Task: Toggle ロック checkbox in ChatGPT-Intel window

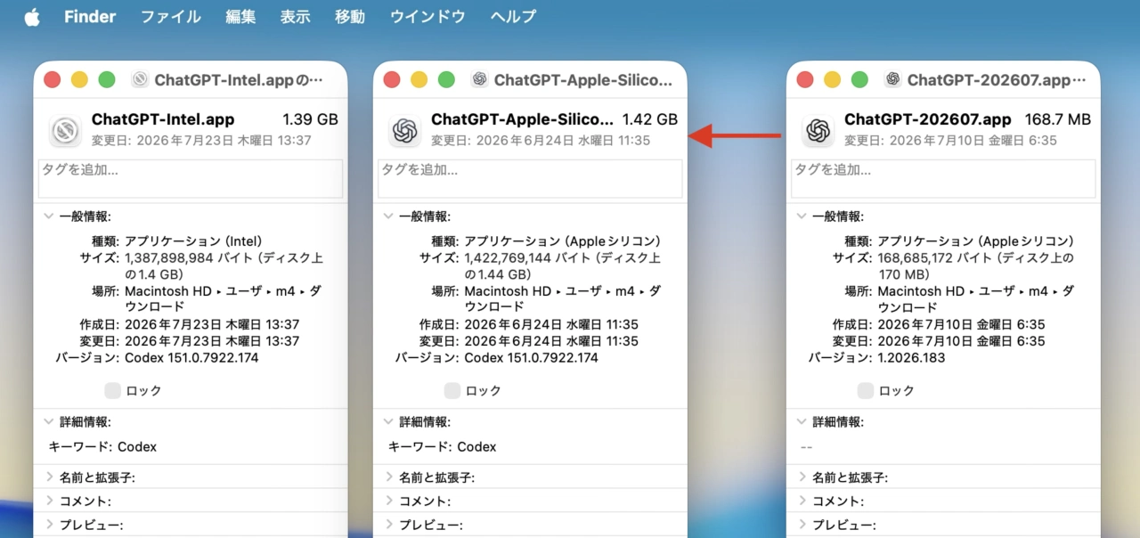Action: [112, 390]
